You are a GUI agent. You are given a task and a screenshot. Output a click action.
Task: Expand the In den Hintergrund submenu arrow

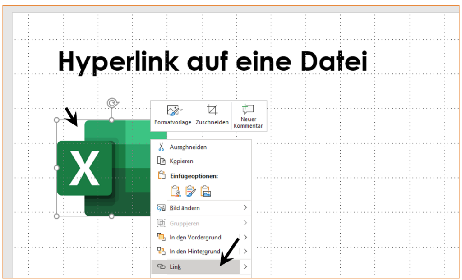coord(245,252)
